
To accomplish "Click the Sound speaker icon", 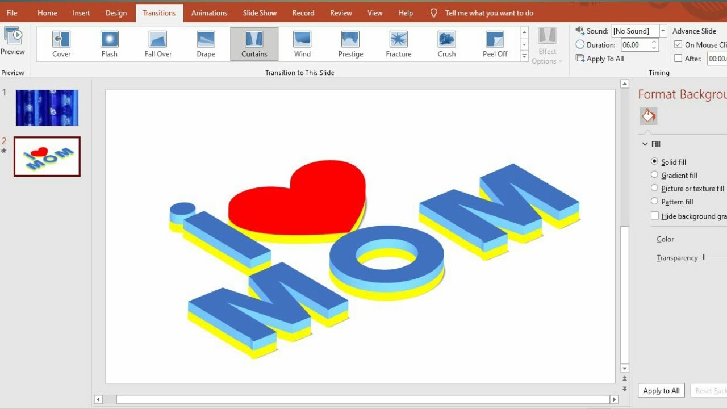I will pos(580,31).
